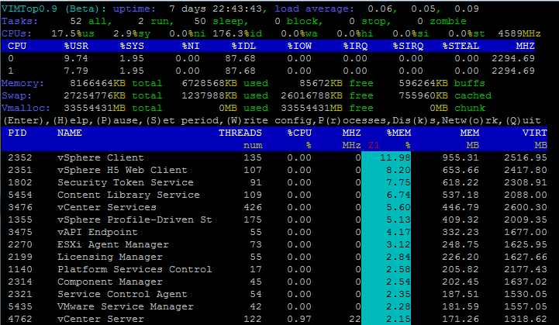
Task: Click the NAME column header
Action: coord(70,133)
